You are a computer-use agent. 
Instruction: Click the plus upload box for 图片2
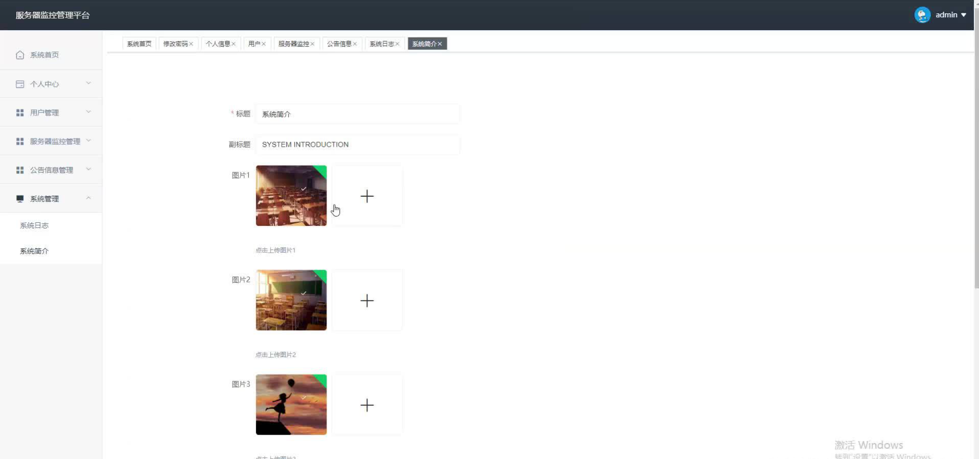coord(367,300)
